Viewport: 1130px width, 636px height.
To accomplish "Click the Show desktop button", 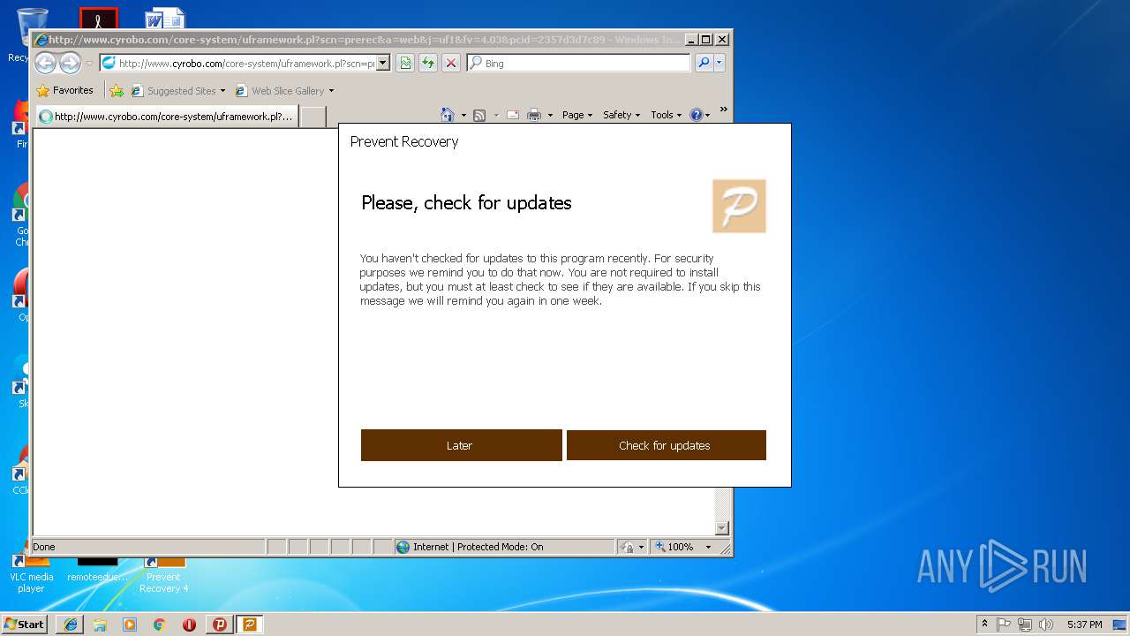I will 1121,624.
